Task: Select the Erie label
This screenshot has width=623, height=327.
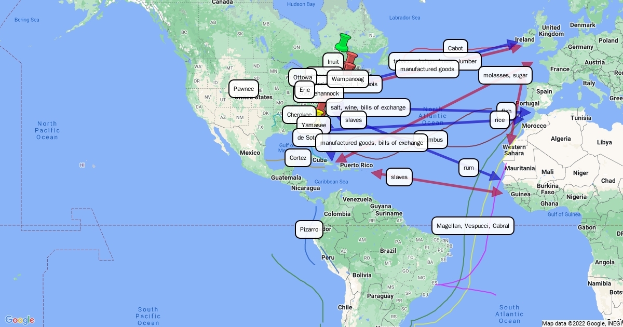Action: [x=305, y=90]
